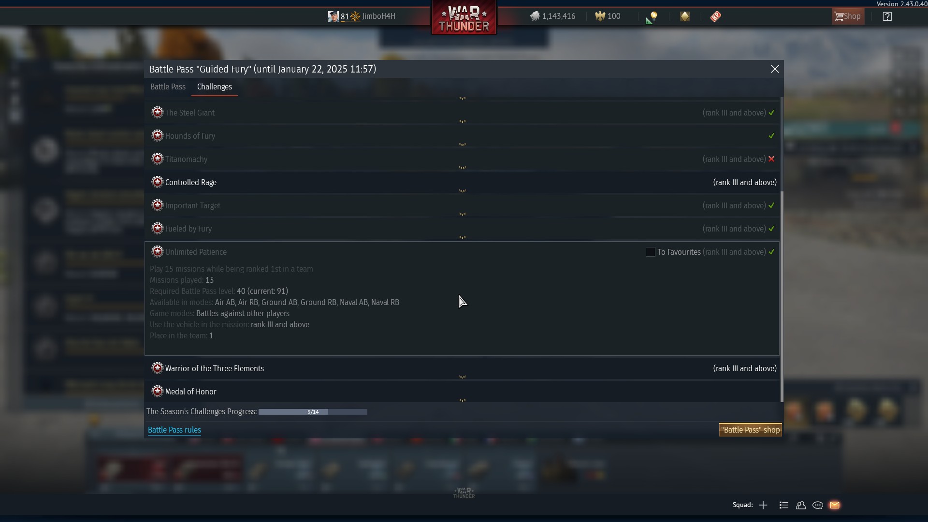Image resolution: width=928 pixels, height=522 pixels.
Task: Switch to the Battle Pass tab
Action: click(168, 87)
